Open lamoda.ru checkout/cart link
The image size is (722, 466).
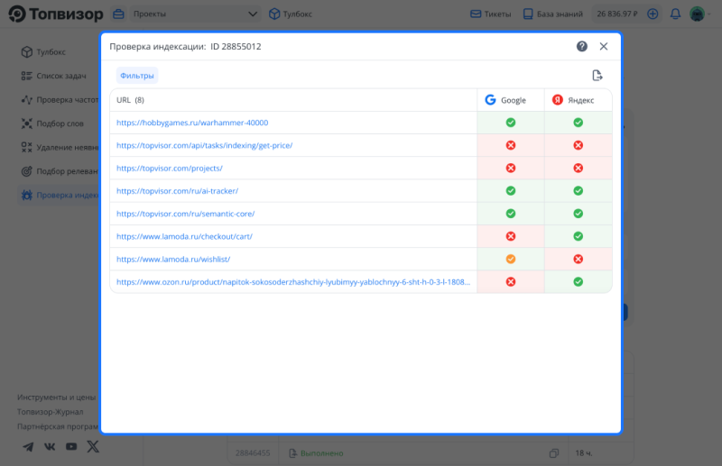(x=184, y=236)
